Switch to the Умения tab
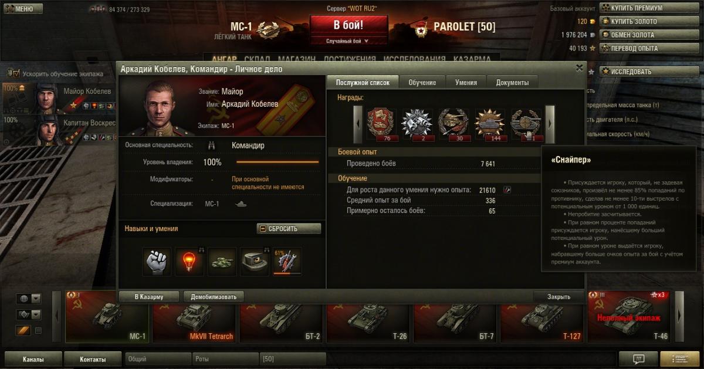This screenshot has height=369, width=704. click(466, 83)
